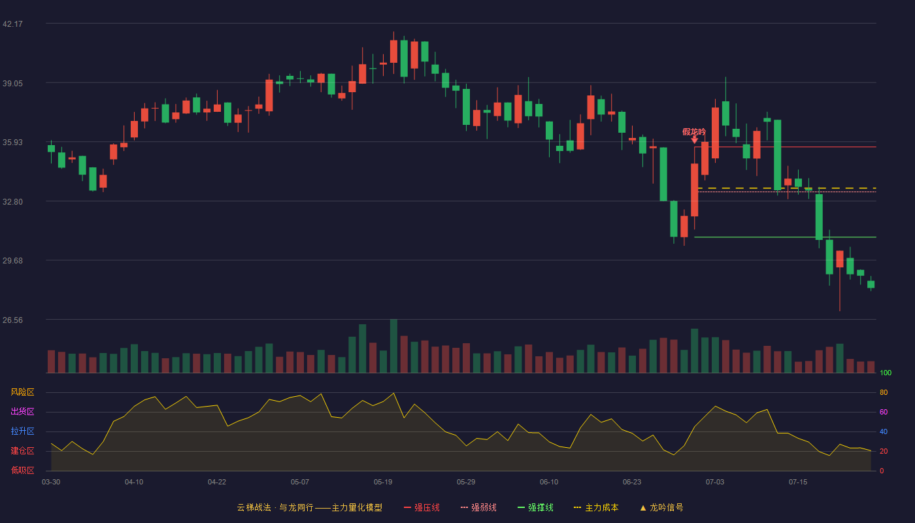
Task: Click the green 100 indicator scale value
Action: [886, 373]
